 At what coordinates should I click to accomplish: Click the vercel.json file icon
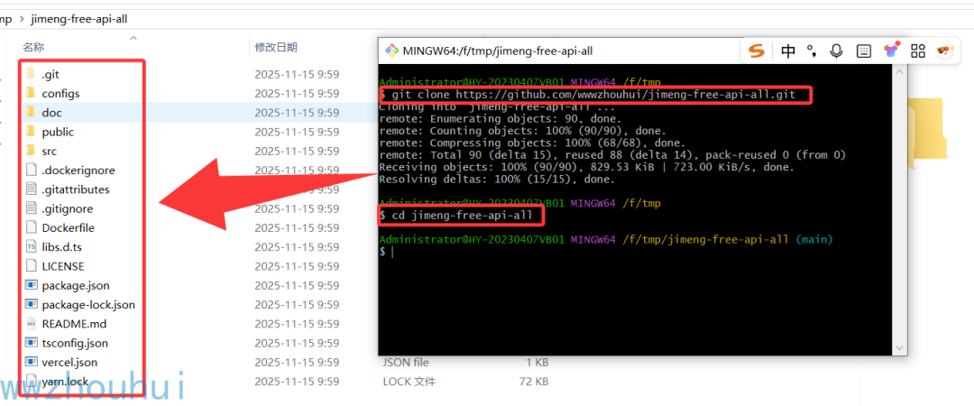pyautogui.click(x=31, y=362)
